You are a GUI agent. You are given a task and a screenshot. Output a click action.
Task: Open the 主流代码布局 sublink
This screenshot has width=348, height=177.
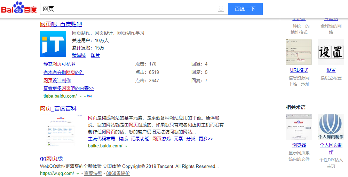point(101,139)
